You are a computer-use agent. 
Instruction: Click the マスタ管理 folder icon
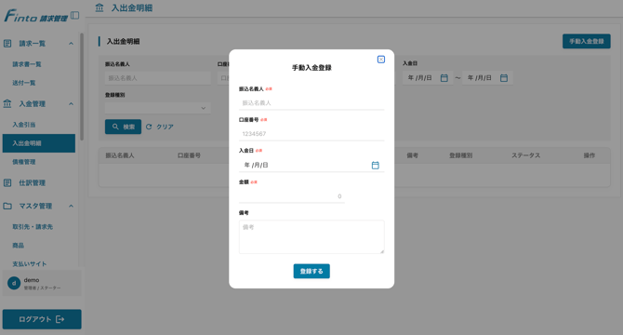7,206
